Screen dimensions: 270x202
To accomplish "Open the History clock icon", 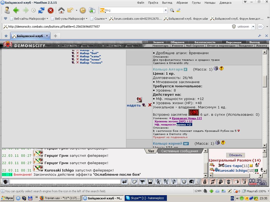I will (x=83, y=10).
